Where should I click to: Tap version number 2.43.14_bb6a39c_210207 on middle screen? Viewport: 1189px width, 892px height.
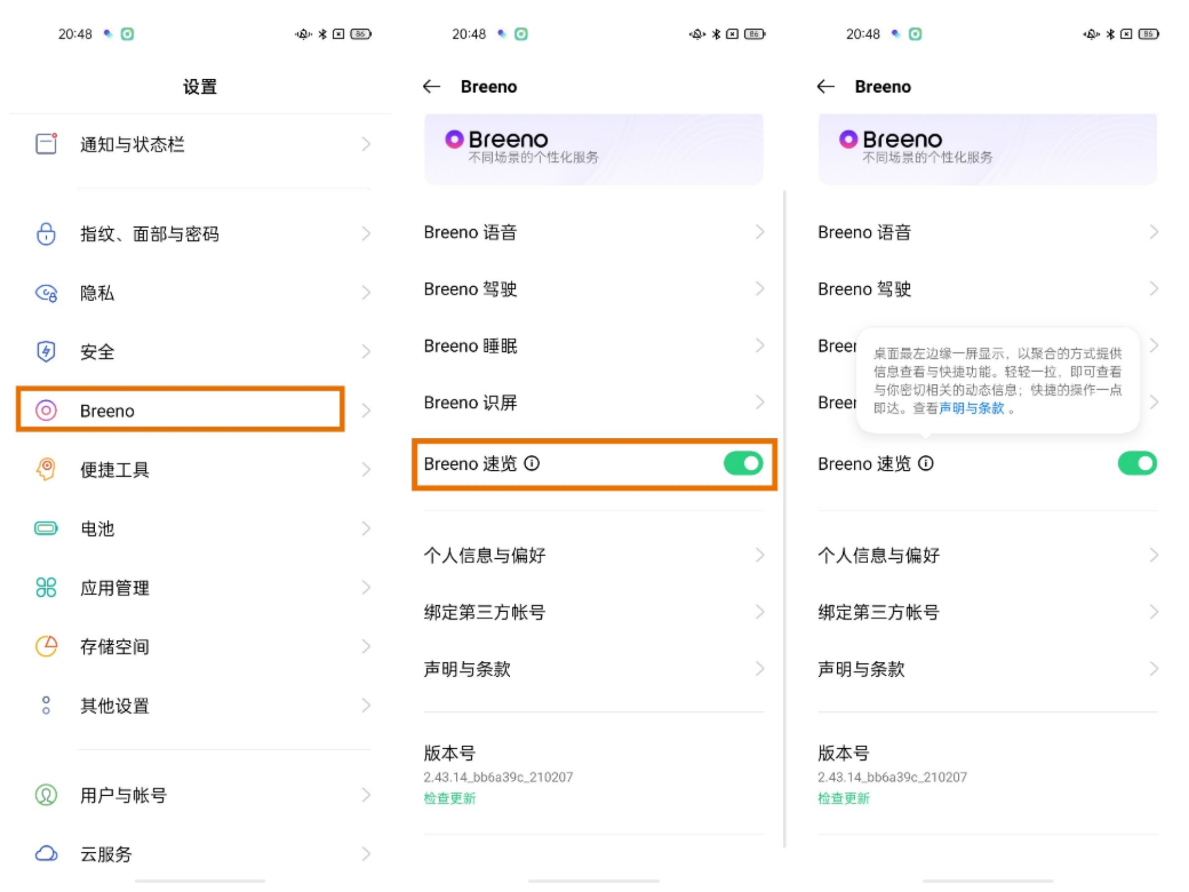click(x=498, y=777)
